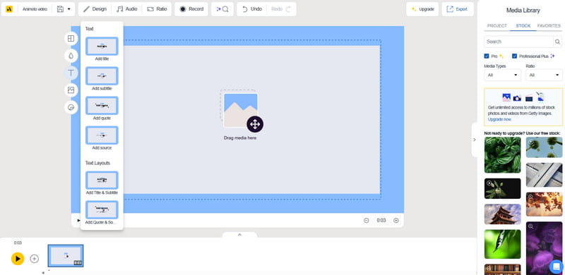Screen dimensions: 565x275
Task: Select the green leaf droplet stock photo
Action: pyautogui.click(x=502, y=244)
